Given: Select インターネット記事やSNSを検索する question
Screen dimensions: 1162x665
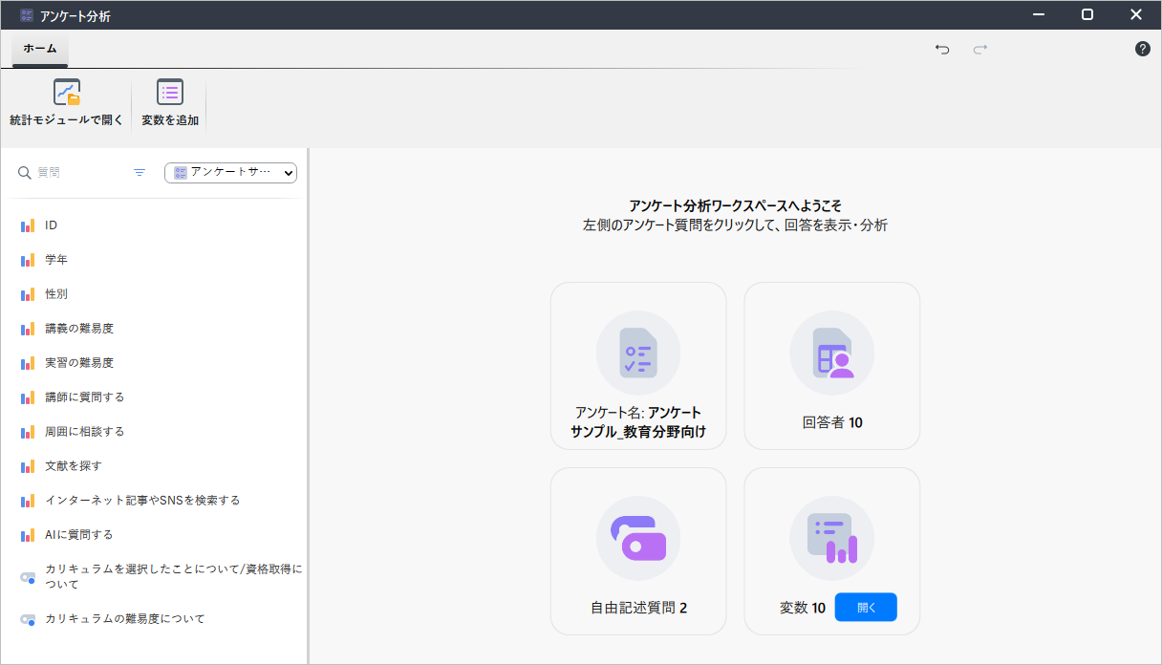Looking at the screenshot, I should point(142,501).
